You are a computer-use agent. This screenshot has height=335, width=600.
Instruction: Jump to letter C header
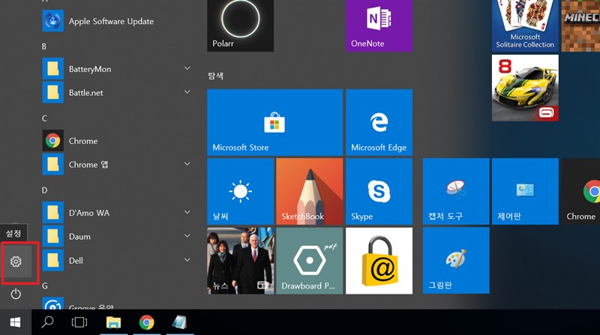coord(44,118)
